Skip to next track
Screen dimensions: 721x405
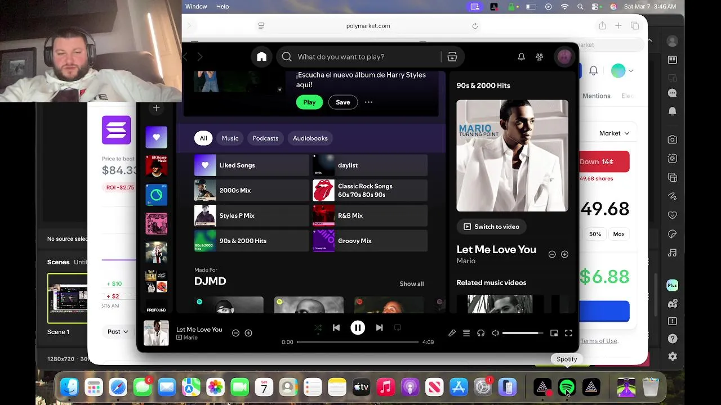point(379,327)
